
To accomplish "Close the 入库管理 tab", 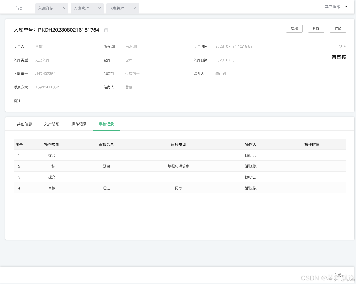I will click(99, 8).
